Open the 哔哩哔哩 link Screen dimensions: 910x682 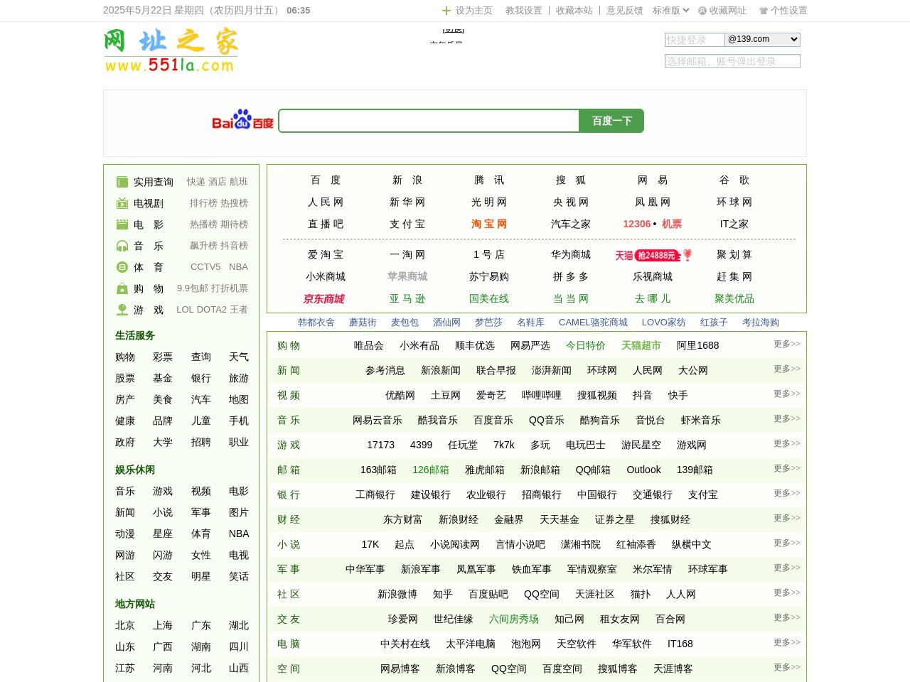click(x=542, y=395)
